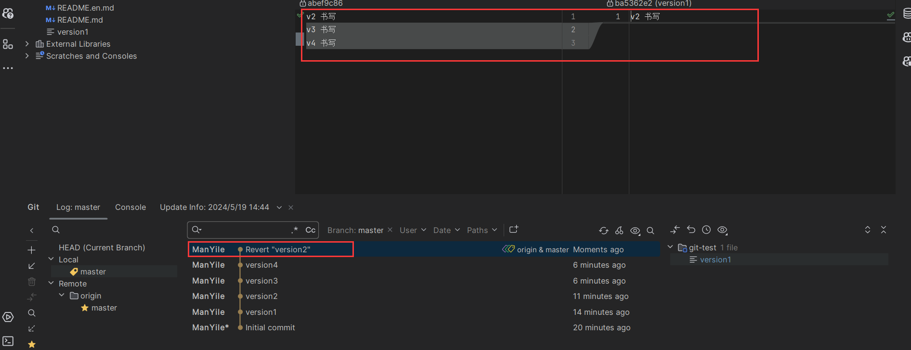Select the origin master remote branch
This screenshot has height=350, width=911.
pos(104,308)
